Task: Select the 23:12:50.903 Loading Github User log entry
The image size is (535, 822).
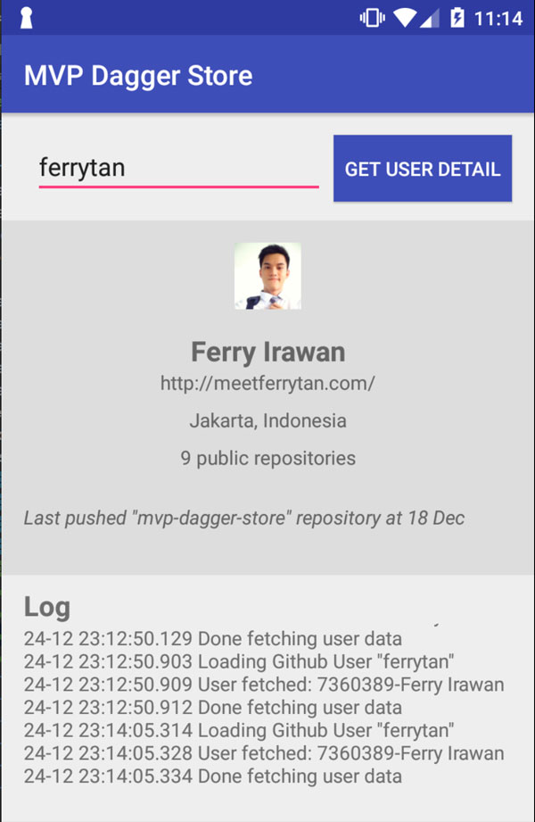Action: [239, 661]
